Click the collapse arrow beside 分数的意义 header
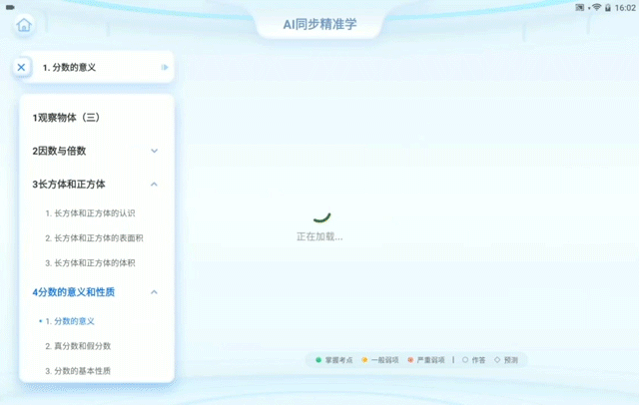Image resolution: width=639 pixels, height=405 pixels. tap(164, 68)
